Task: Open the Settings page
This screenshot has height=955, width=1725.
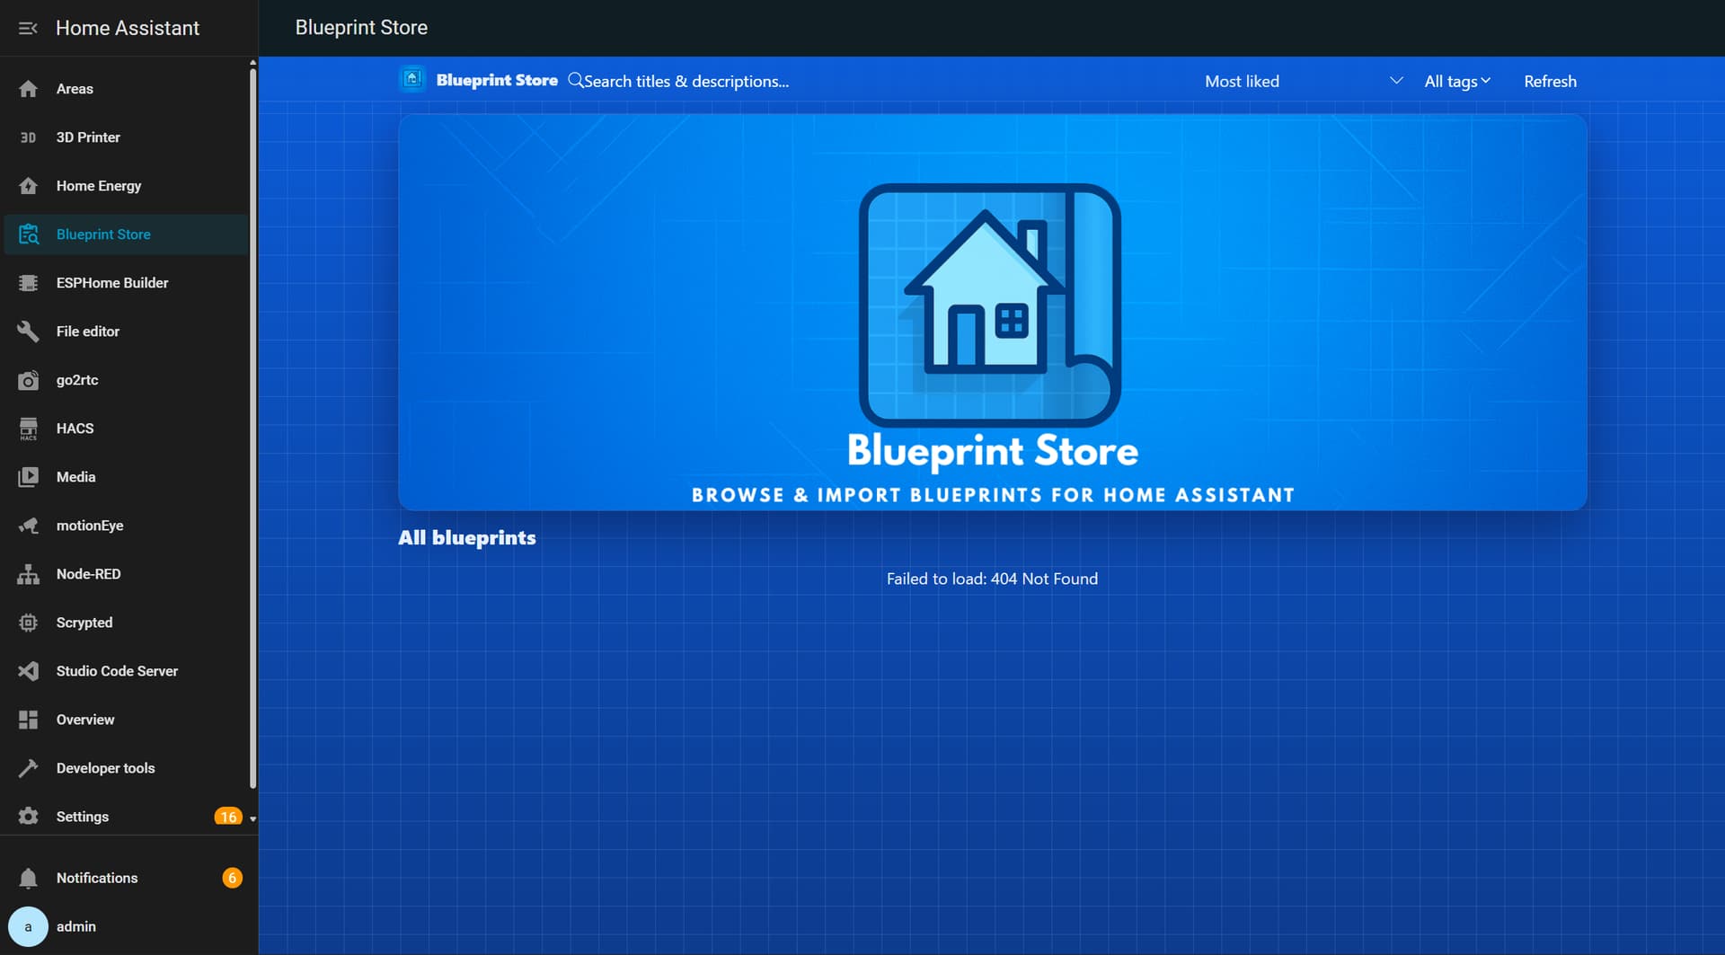Action: click(126, 817)
